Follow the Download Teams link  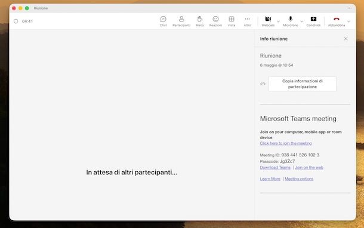pos(275,167)
